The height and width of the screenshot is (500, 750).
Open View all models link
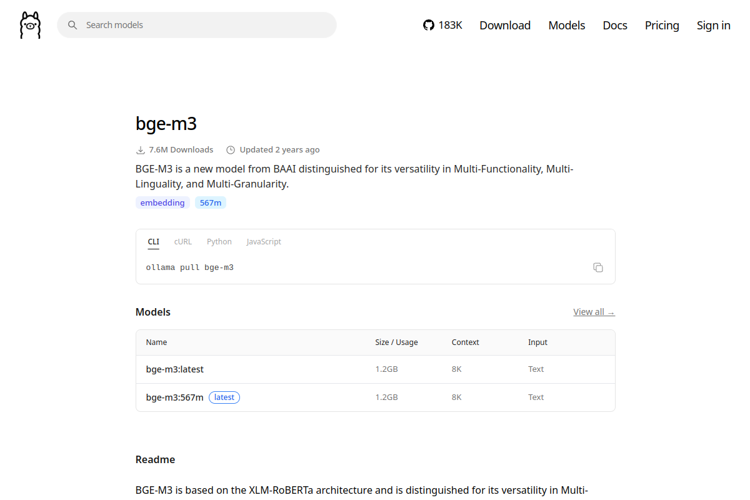coord(594,312)
